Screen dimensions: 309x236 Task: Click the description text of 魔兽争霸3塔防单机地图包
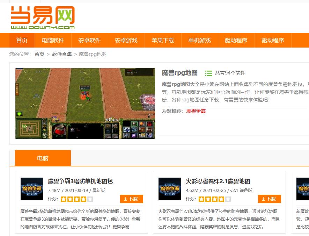tap(80, 219)
